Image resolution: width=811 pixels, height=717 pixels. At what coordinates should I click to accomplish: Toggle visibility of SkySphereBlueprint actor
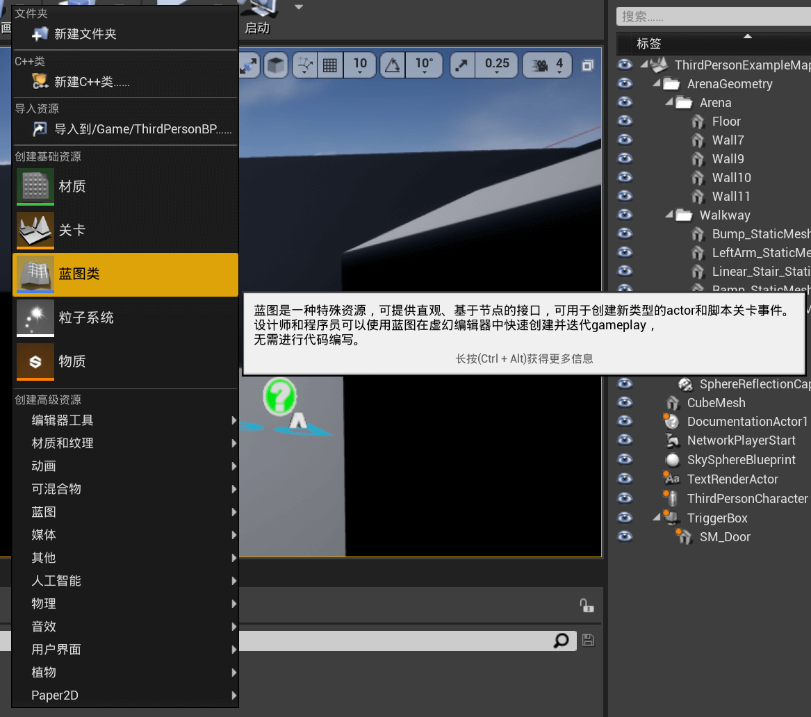pyautogui.click(x=625, y=459)
